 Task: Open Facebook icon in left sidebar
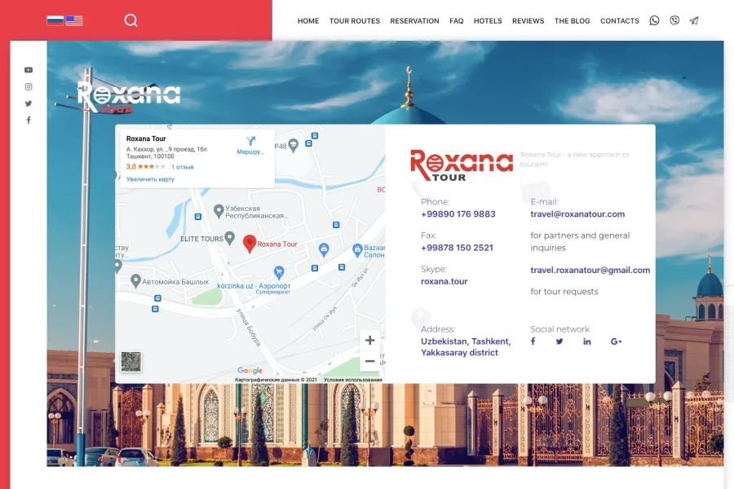(x=29, y=121)
